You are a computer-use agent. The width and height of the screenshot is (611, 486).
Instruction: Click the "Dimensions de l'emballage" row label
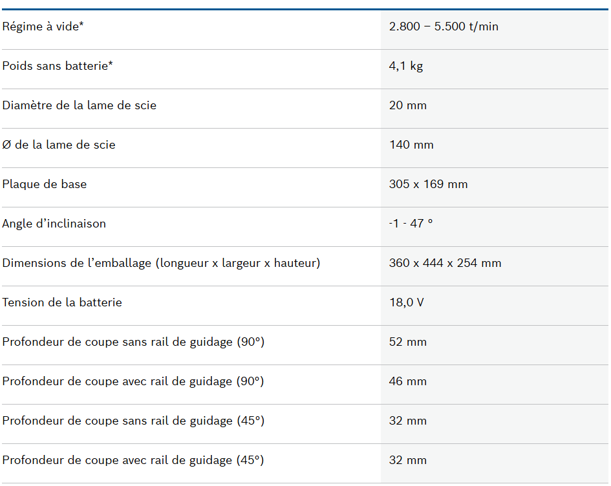161,263
